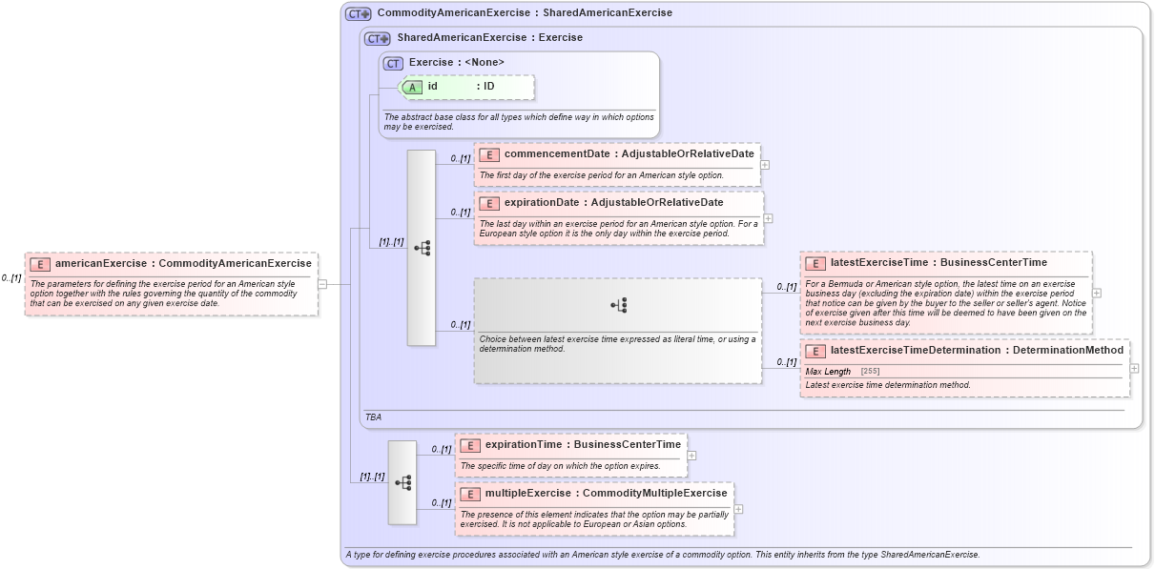Click the A attribute icon beside id
The width and height of the screenshot is (1155, 569).
pyautogui.click(x=411, y=87)
